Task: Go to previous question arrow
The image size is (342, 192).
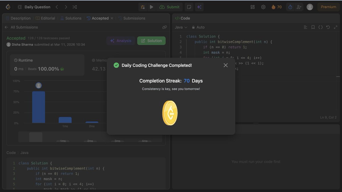Action: tap(57, 7)
